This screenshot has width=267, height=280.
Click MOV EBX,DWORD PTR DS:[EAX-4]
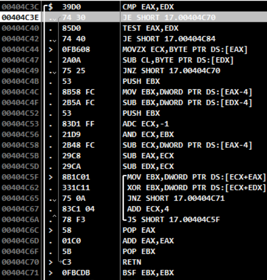[187, 92]
